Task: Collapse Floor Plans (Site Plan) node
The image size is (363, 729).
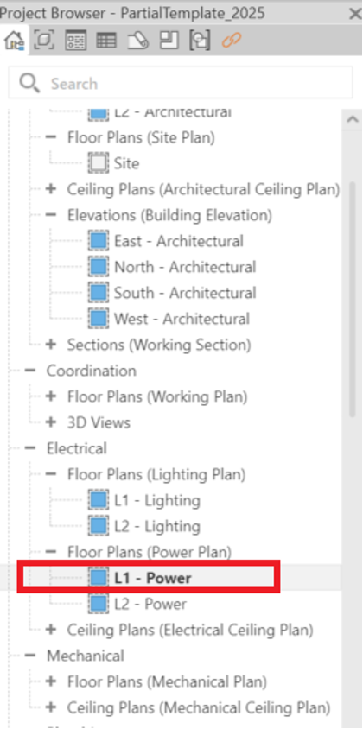Action: pos(51,137)
